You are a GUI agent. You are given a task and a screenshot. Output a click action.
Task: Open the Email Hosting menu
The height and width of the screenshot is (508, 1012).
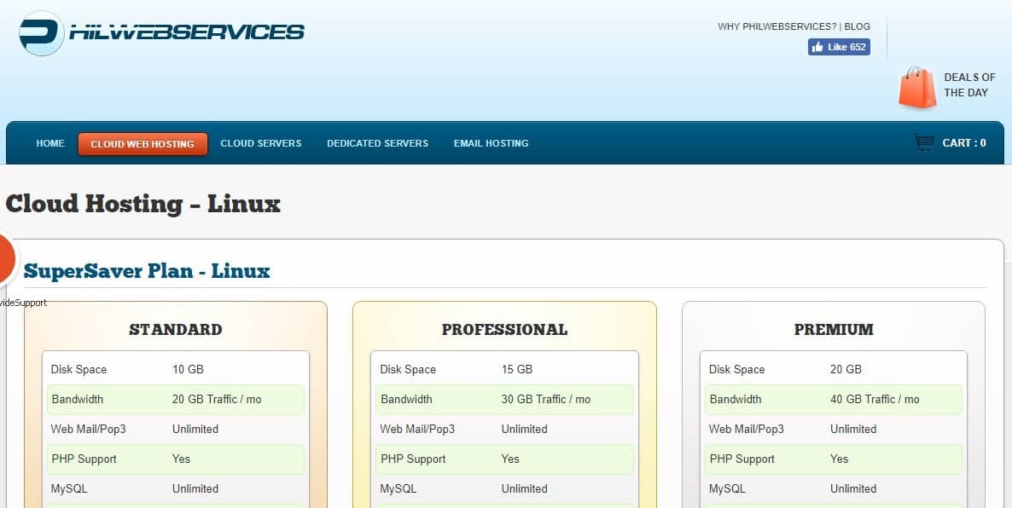coord(491,143)
